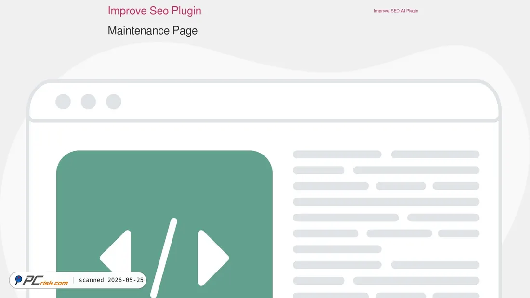Click the green code illustration image

pos(164,224)
